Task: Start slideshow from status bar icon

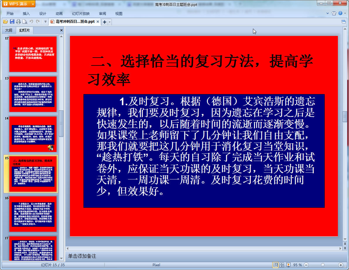Action: 288,265
